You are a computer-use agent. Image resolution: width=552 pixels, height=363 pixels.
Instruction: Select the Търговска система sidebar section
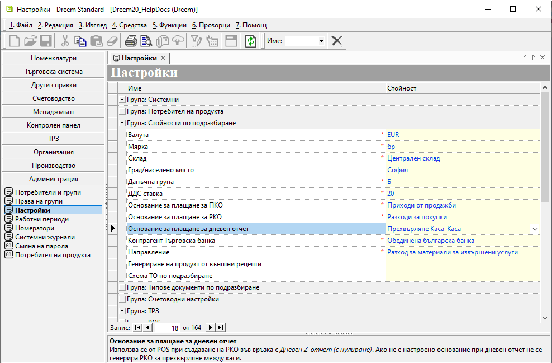coord(54,72)
